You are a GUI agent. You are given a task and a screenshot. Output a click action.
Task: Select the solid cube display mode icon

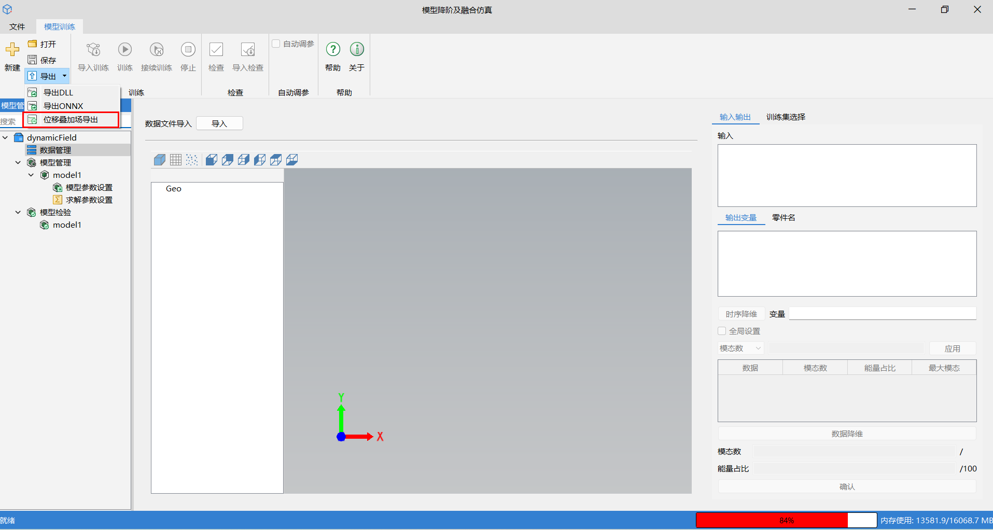tap(160, 160)
